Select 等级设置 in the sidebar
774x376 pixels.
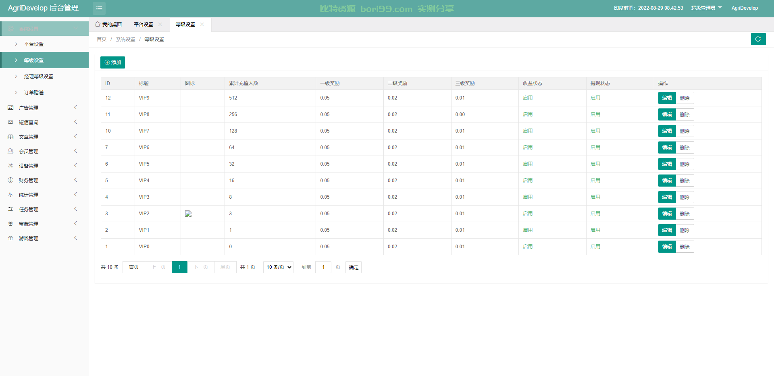[44, 60]
